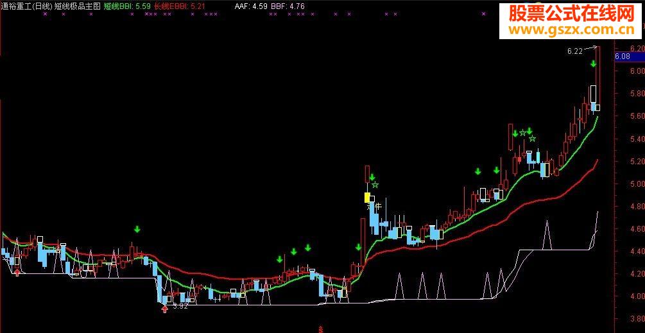Click green star sitting between two green arrows

point(522,132)
